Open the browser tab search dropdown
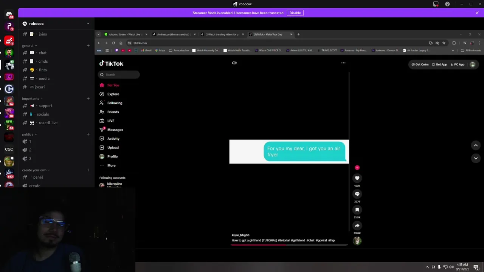This screenshot has width=484, height=272. tap(99, 34)
